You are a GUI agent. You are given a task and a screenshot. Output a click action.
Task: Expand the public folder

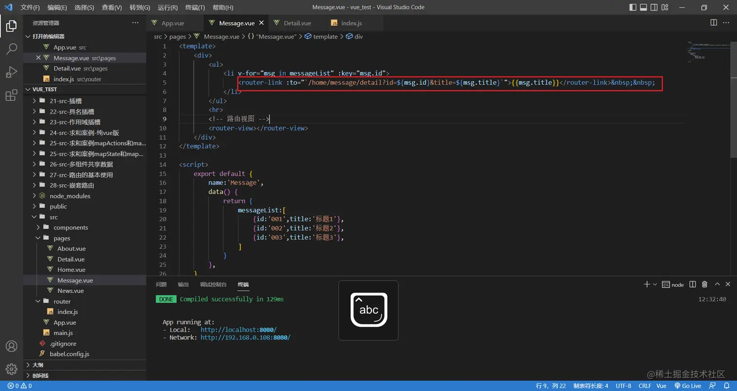(85, 206)
